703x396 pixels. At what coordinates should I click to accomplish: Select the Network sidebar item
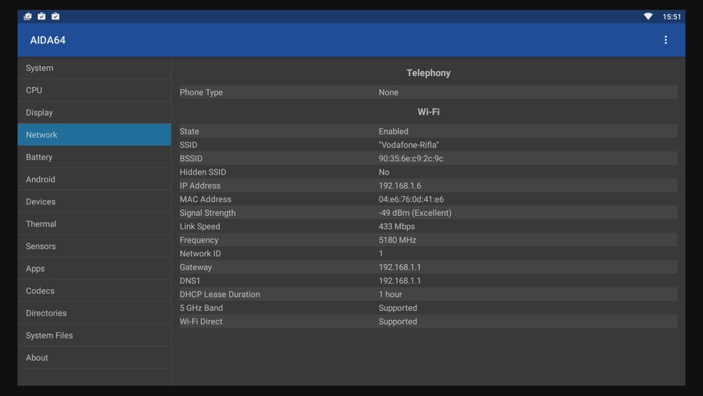pyautogui.click(x=94, y=135)
